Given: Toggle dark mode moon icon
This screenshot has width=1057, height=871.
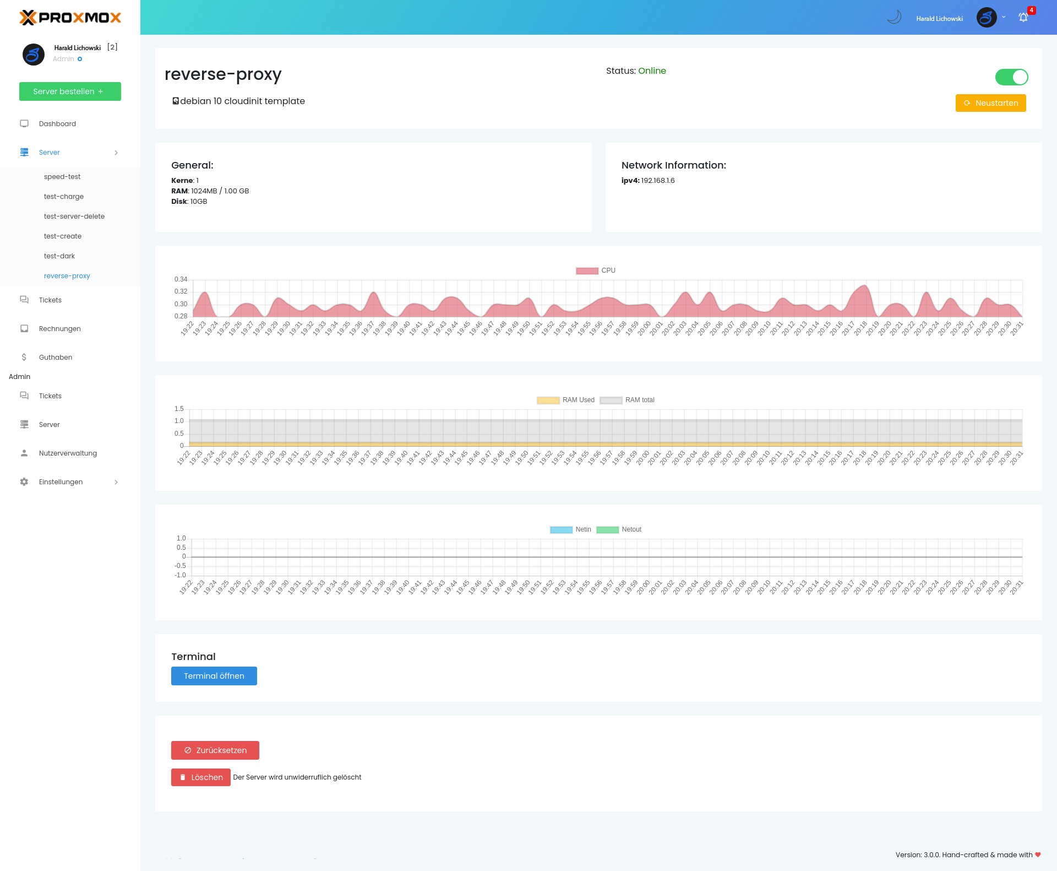Looking at the screenshot, I should point(895,17).
